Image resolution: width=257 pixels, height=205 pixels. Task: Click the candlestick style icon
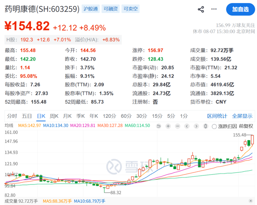(x=205, y=126)
